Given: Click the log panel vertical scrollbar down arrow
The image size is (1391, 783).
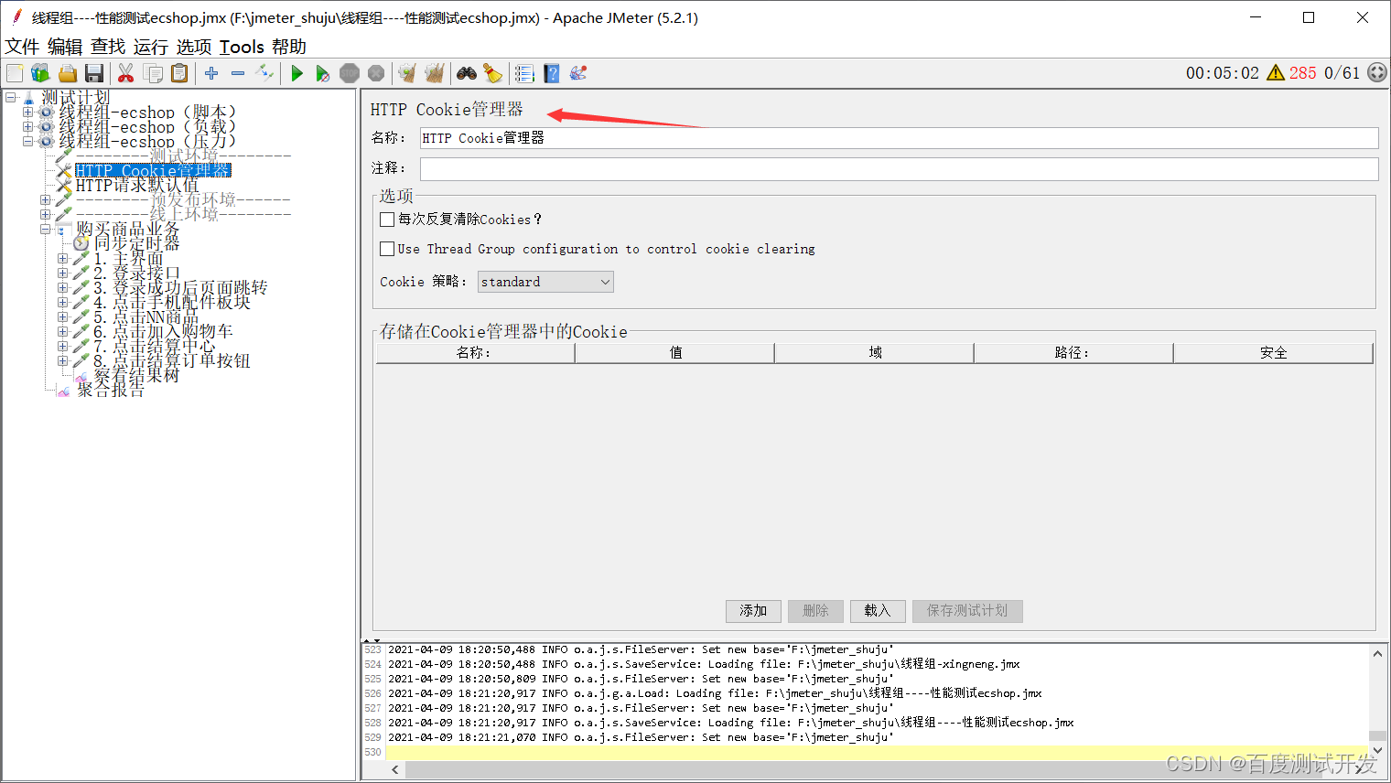Looking at the screenshot, I should point(1377,751).
